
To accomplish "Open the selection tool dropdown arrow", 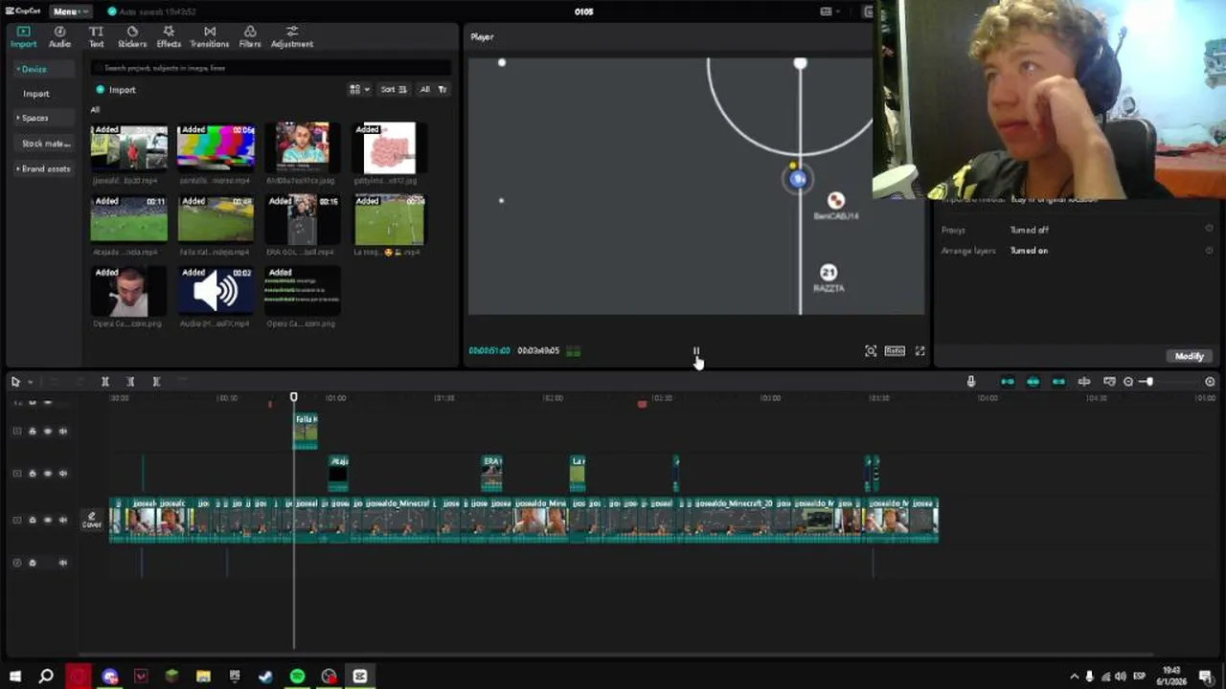I will [30, 382].
